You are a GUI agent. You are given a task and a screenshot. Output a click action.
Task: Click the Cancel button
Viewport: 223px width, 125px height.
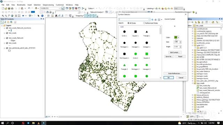click(181, 78)
